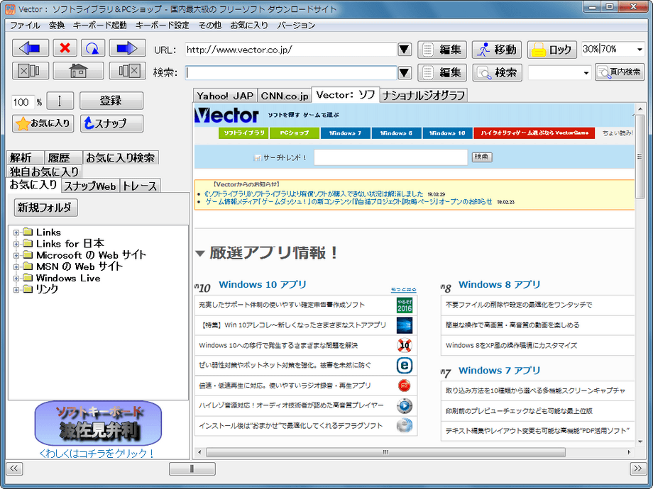Click the bottom-right >> button

637,468
